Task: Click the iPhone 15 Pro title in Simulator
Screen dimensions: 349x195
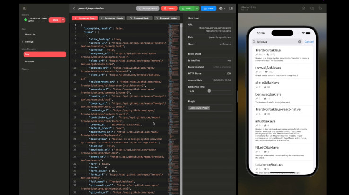Action: tap(249, 7)
